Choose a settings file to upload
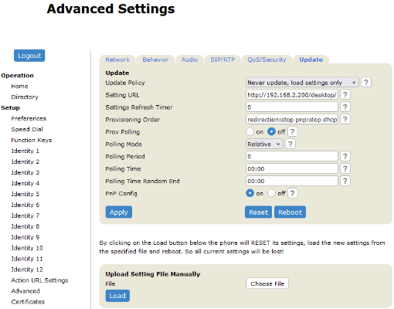394x309 pixels. (x=267, y=284)
